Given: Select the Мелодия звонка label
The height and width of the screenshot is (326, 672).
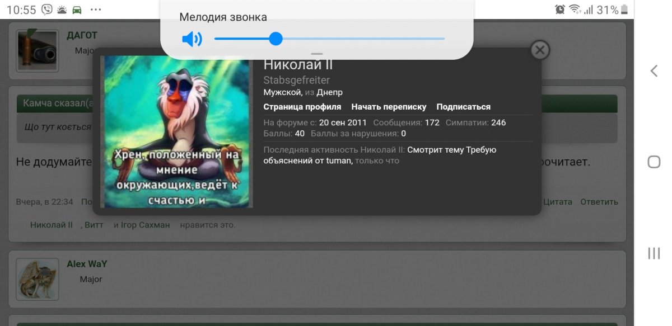Looking at the screenshot, I should tap(223, 17).
